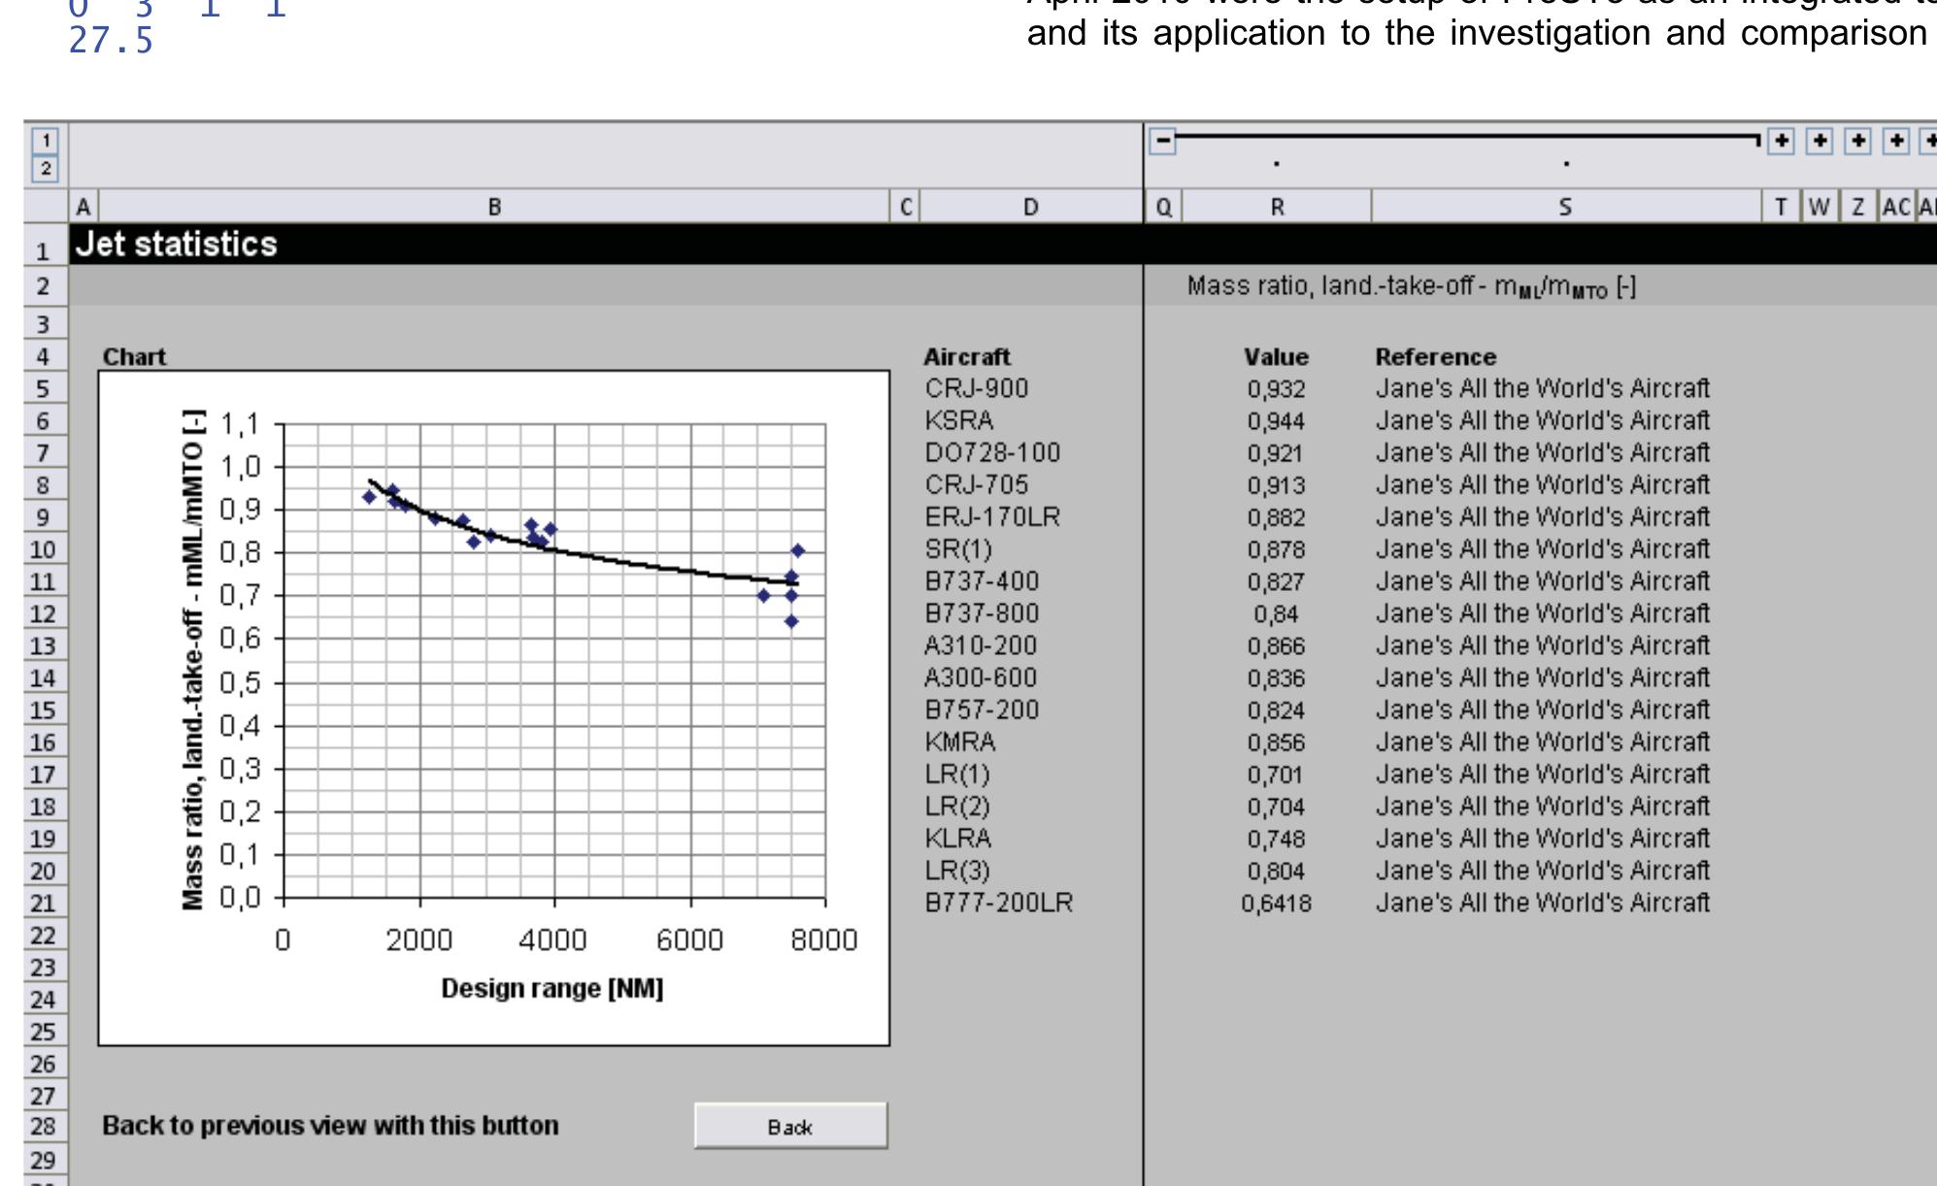Select column T header
This screenshot has width=1937, height=1186.
click(x=1782, y=207)
